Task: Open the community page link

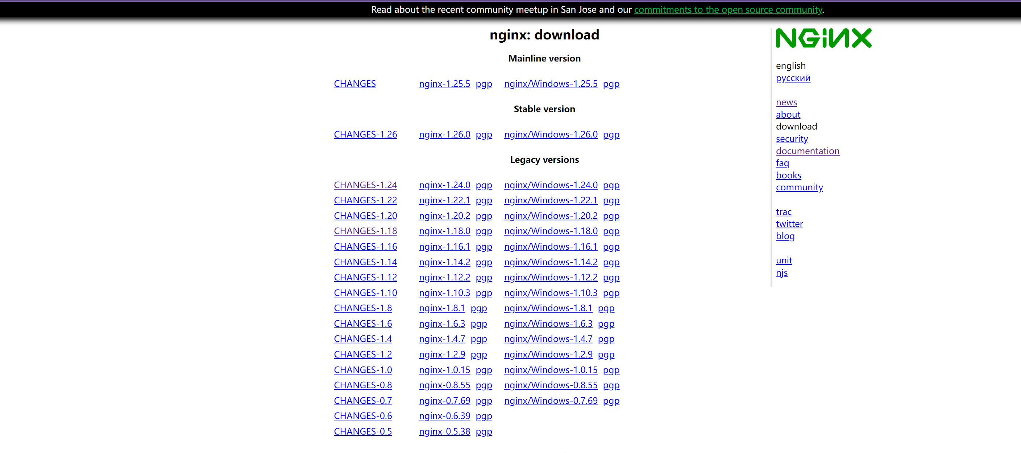Action: (x=799, y=187)
